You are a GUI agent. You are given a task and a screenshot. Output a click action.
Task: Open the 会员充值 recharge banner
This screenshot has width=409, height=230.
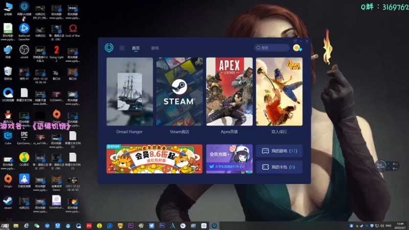(x=229, y=154)
